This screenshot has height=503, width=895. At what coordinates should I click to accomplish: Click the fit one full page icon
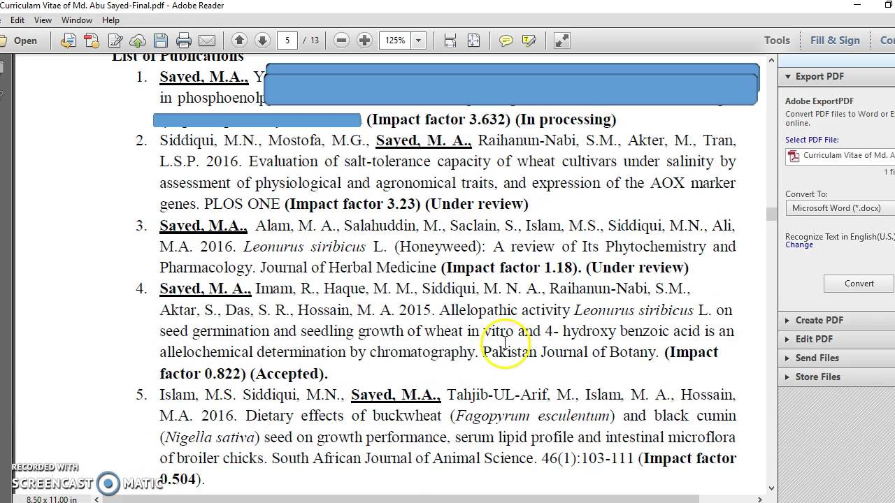(473, 41)
